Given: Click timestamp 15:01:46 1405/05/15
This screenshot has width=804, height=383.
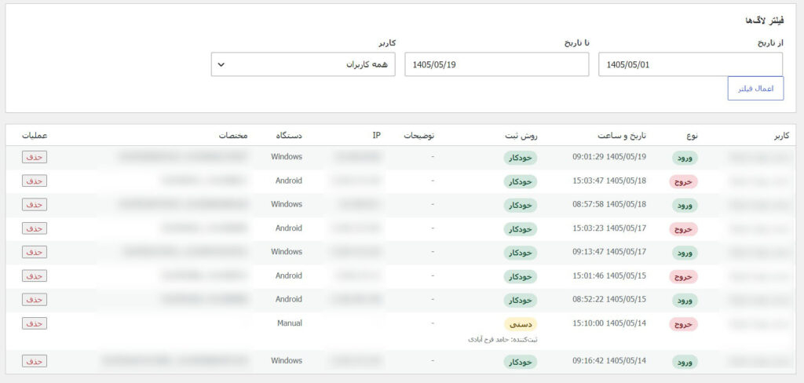Looking at the screenshot, I should coord(609,275).
